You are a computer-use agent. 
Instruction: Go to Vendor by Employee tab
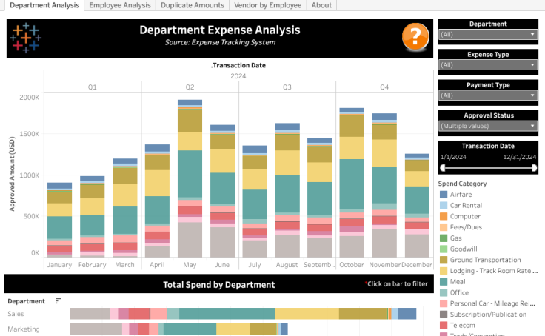[267, 5]
